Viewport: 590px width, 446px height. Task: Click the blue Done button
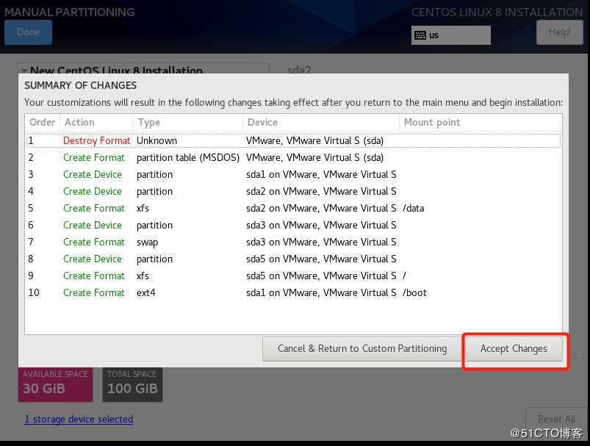tap(28, 32)
